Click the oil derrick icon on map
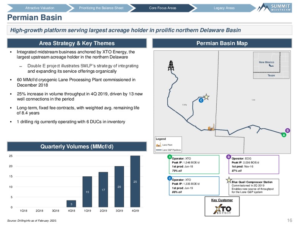The height and width of the screenshot is (227, 299). pos(171,65)
